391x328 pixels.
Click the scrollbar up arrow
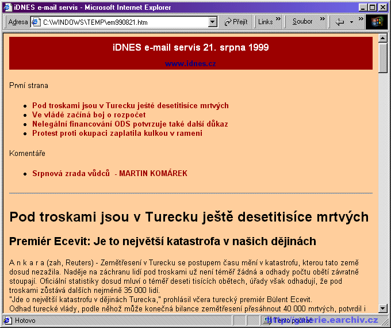[382, 38]
